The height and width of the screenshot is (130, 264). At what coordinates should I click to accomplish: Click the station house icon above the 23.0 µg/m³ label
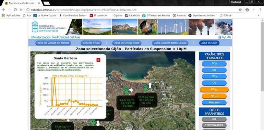pyautogui.click(x=126, y=90)
